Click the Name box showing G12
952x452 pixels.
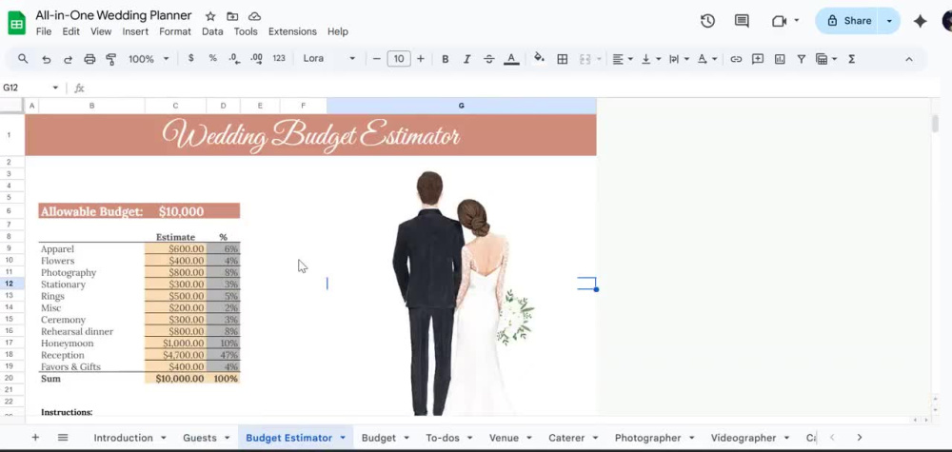[30, 88]
